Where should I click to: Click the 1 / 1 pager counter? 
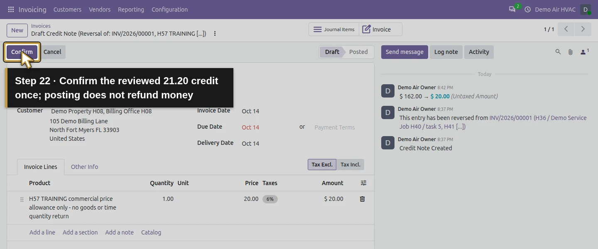pyautogui.click(x=549, y=29)
